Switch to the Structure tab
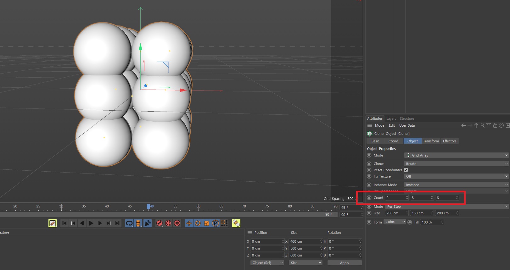This screenshot has height=270, width=510. click(407, 118)
